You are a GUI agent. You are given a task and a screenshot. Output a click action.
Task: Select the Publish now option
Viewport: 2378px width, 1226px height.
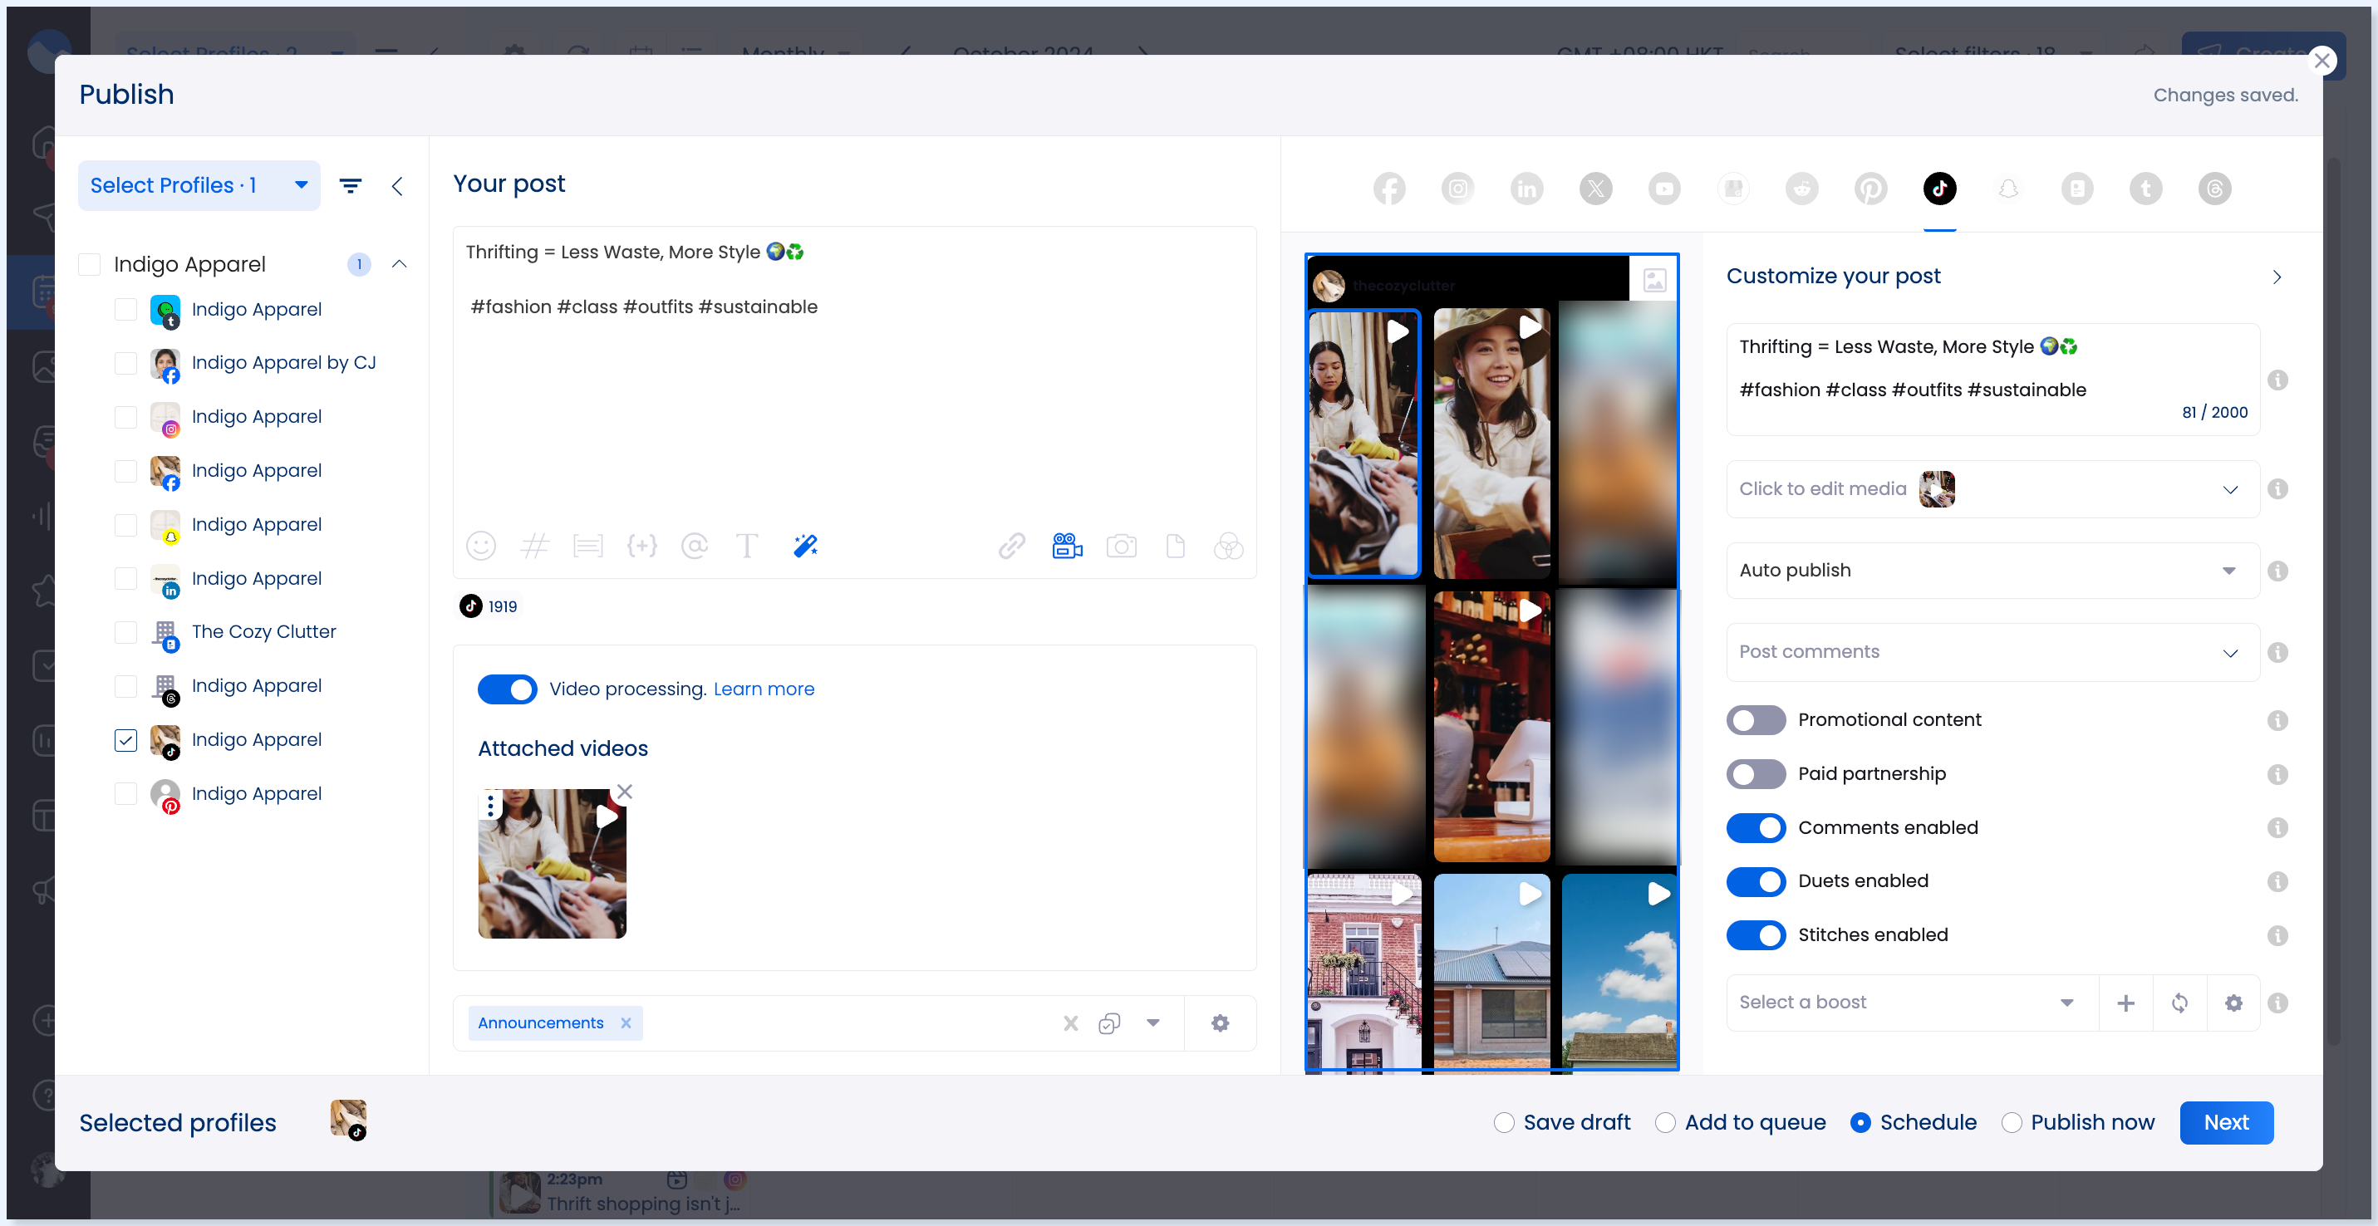[2012, 1123]
